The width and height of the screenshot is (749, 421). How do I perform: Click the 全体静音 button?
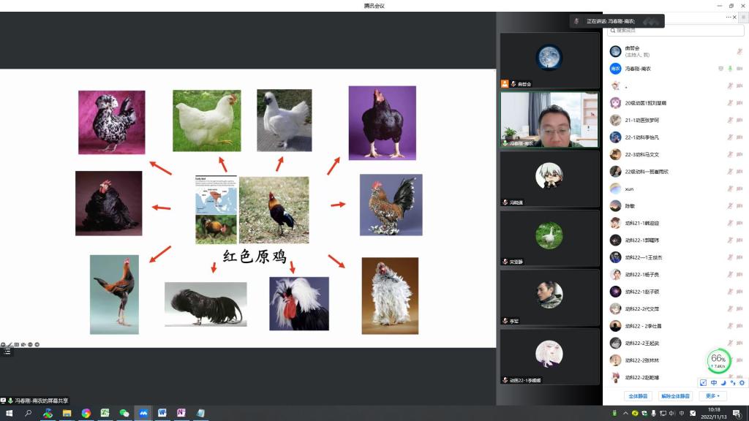point(639,396)
